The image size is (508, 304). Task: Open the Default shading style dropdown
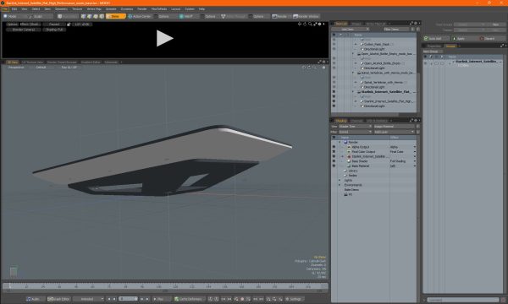(x=41, y=68)
